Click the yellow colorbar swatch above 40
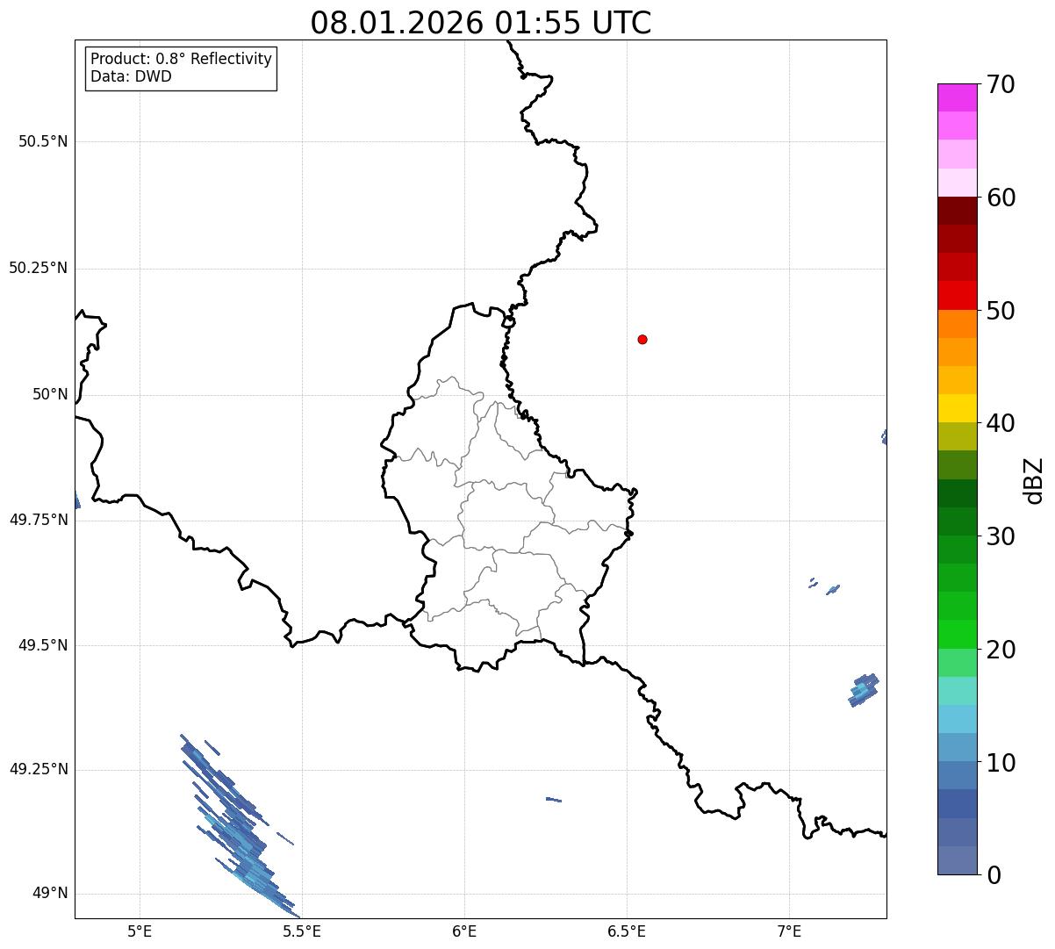The image size is (1055, 949). coord(957,408)
